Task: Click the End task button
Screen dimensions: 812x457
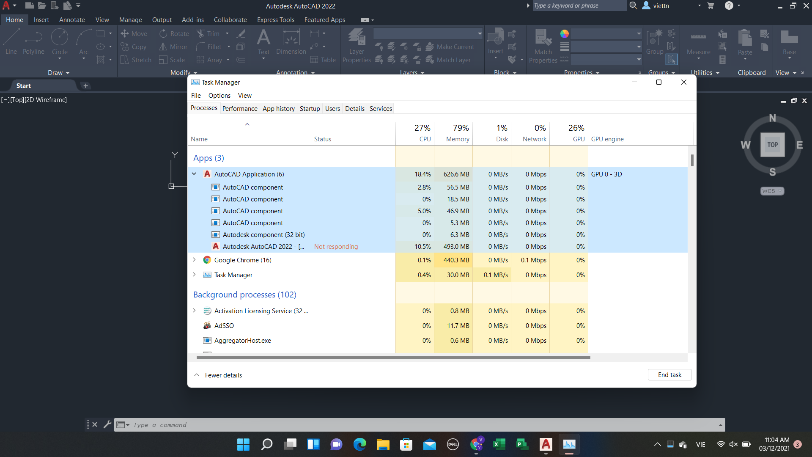Action: 669,375
